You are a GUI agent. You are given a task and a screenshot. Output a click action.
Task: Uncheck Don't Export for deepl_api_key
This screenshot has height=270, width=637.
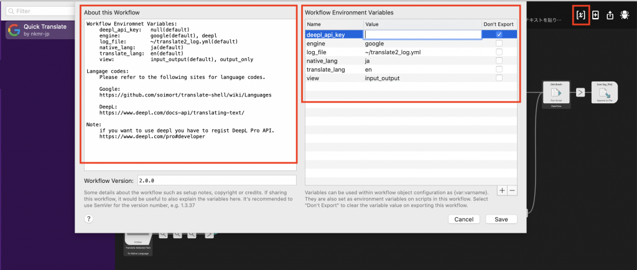click(499, 35)
